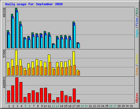This screenshot has height=109, width=140.
Task: Select the red KBytes bar for day 3
Action: click(x=17, y=90)
